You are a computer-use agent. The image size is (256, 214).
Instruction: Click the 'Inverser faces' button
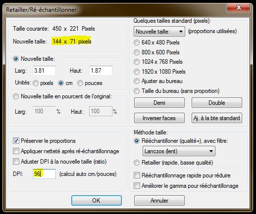coord(159,118)
